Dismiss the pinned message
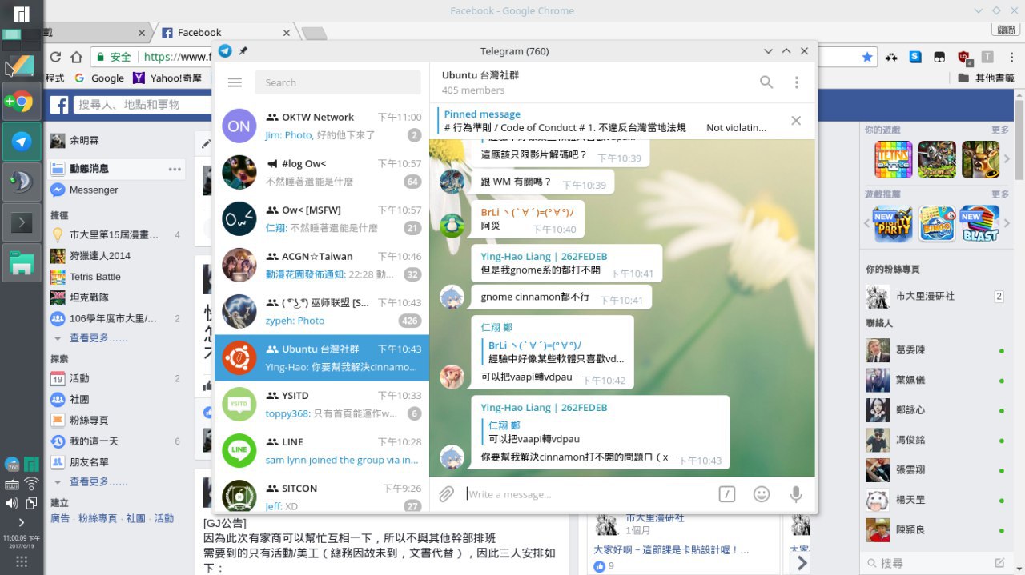Screen dimensions: 1025x575 [x=796, y=121]
